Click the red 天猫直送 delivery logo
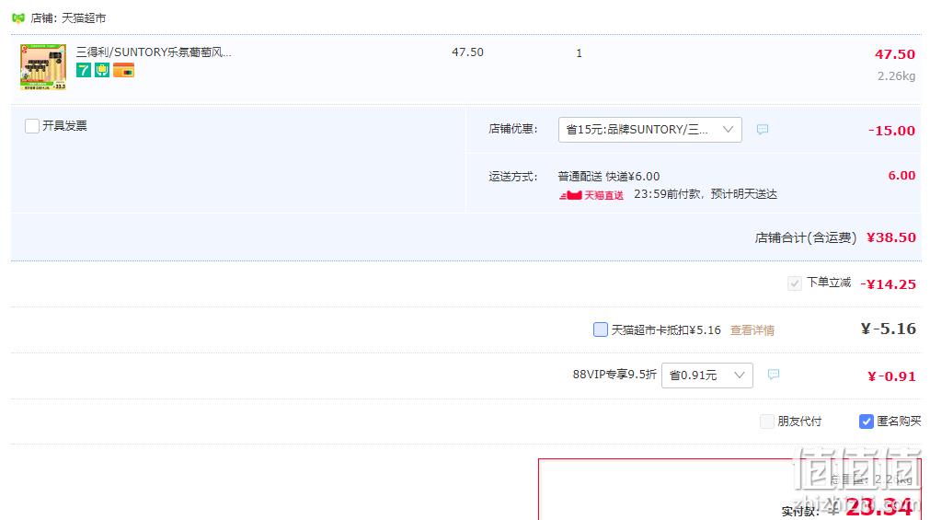Image resolution: width=930 pixels, height=520 pixels. click(591, 195)
